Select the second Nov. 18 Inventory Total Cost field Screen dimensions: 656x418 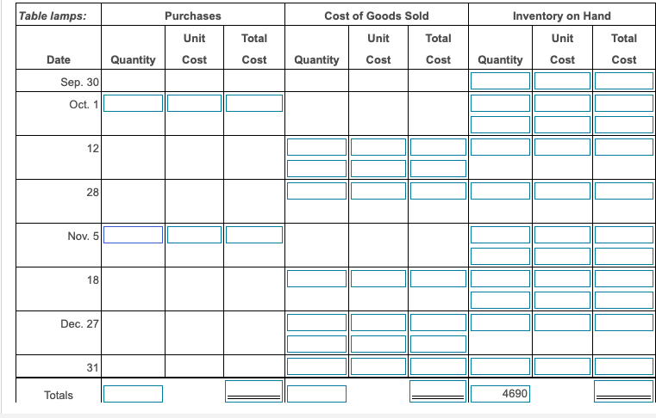[x=624, y=300]
